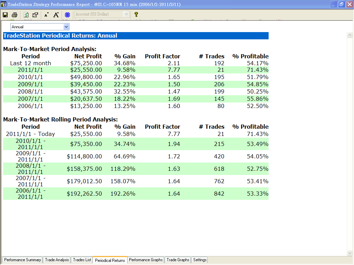Click net profit $20,637.50
Viewport: 354px width, 265px height.
pos(86,99)
